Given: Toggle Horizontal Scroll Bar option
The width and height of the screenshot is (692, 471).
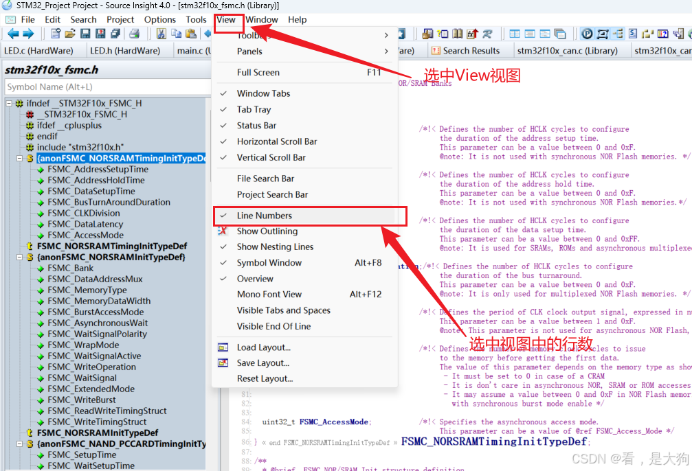Looking at the screenshot, I should [305, 141].
